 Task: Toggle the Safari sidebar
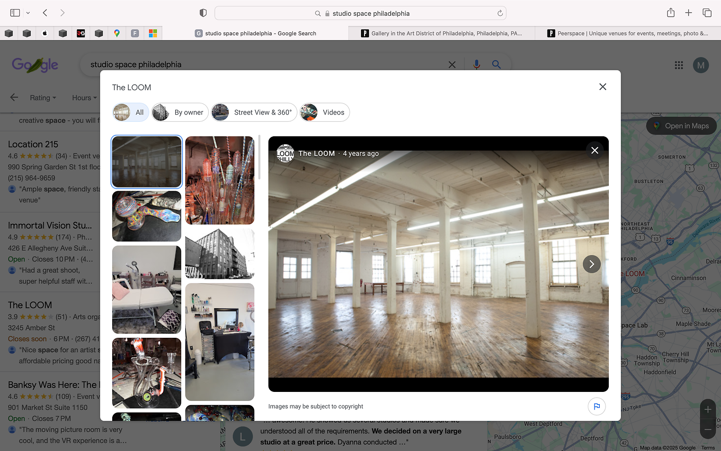[15, 13]
